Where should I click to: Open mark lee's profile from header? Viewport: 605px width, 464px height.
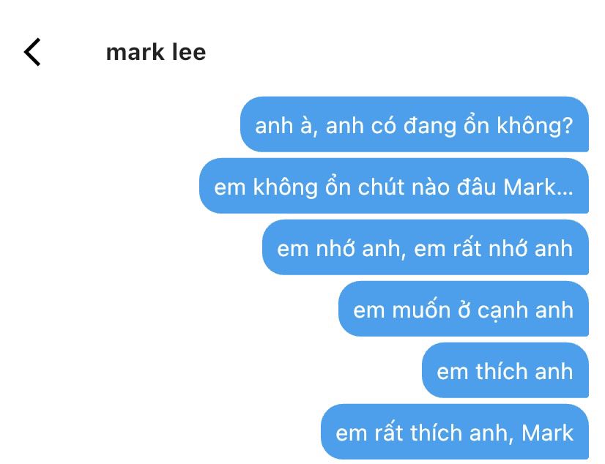tap(156, 53)
